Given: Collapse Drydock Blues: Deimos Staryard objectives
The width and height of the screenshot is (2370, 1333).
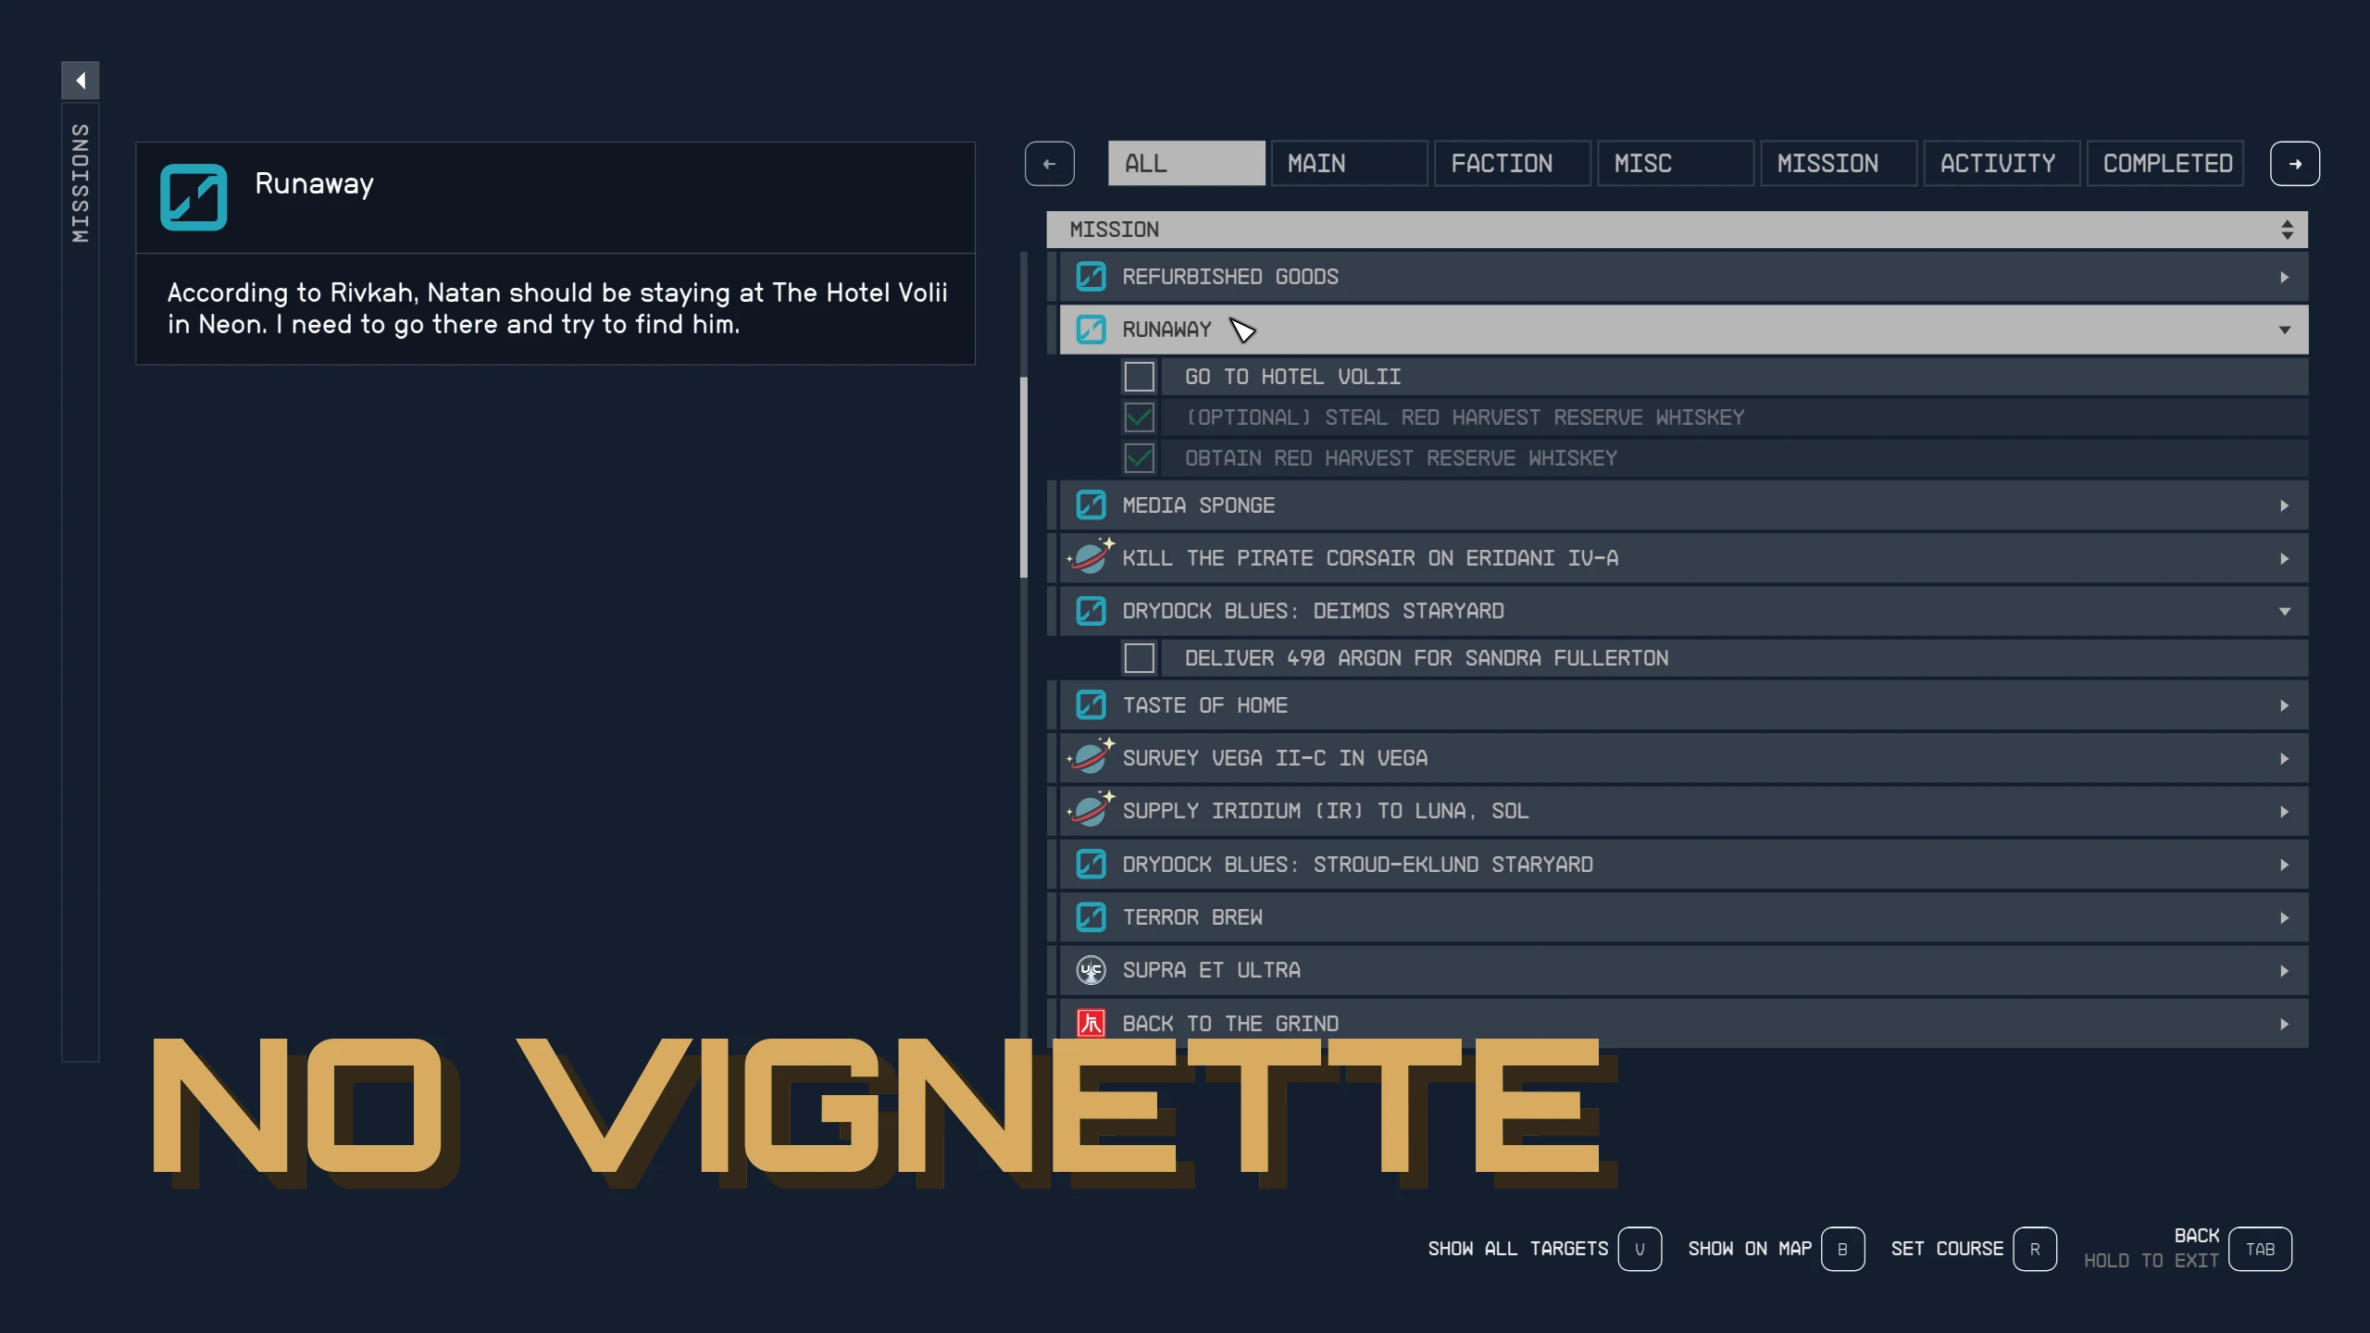Looking at the screenshot, I should 2284,611.
